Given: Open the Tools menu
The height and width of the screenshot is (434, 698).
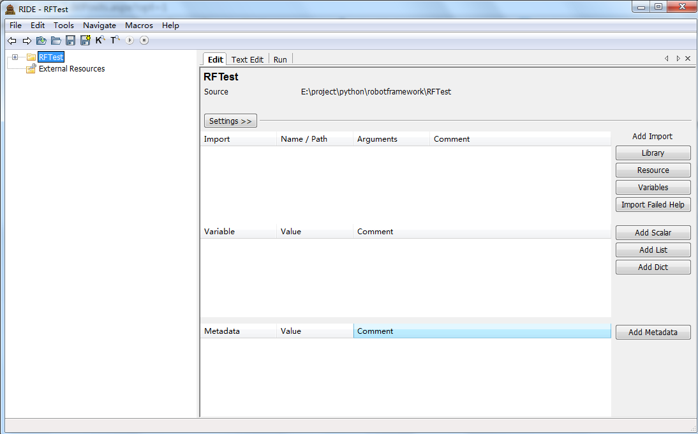Looking at the screenshot, I should (x=64, y=26).
